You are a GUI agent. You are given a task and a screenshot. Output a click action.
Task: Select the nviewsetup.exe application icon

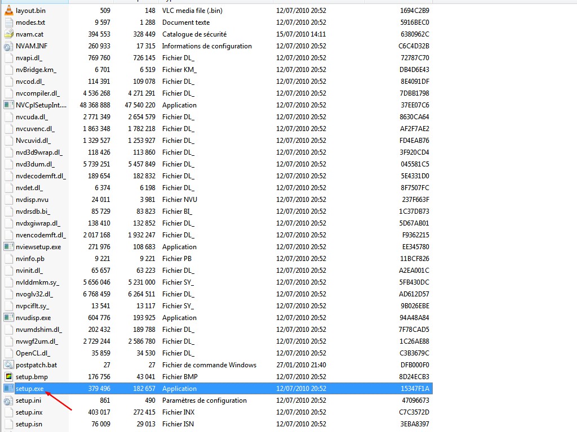pos(8,247)
